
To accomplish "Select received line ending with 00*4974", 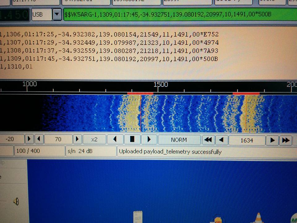I will (109, 42).
